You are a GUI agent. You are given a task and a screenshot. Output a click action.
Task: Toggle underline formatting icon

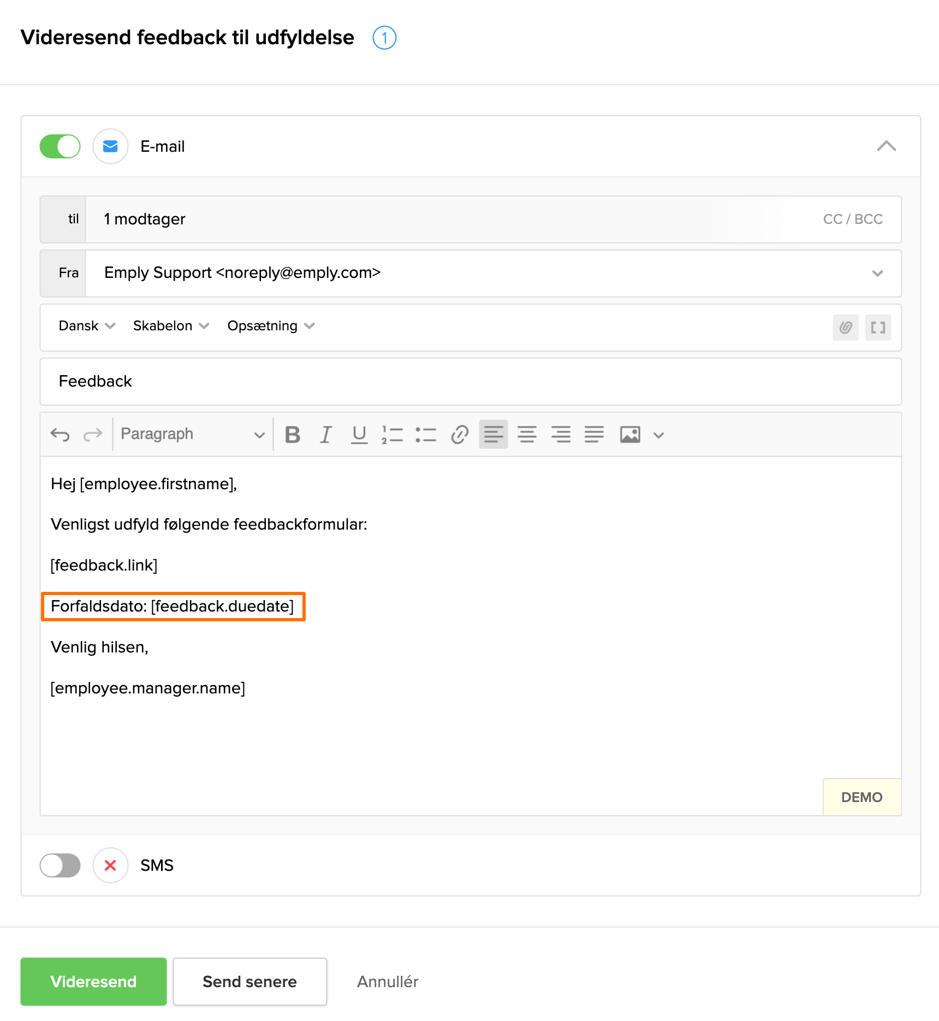(x=359, y=435)
